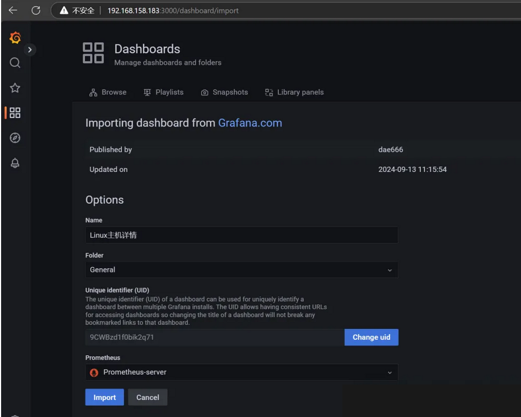Switch to the Snapshots tab
The image size is (521, 417).
224,93
